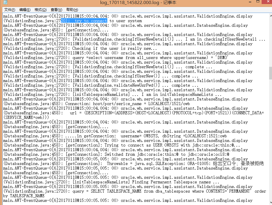272x205 pixels.
Task: Click the words "to user system"
Action: coord(125,21)
